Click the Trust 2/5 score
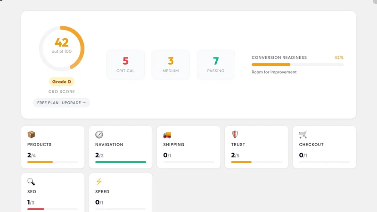The height and width of the screenshot is (212, 377). click(235, 155)
